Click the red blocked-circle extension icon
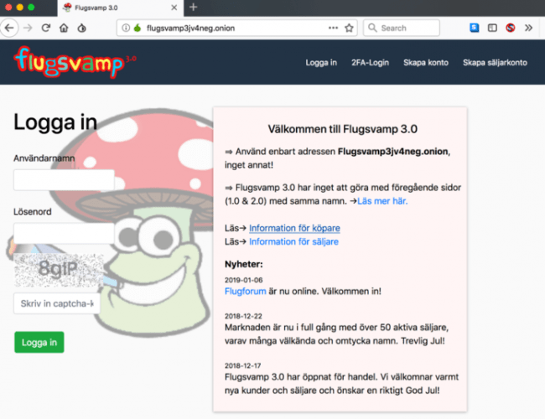The width and height of the screenshot is (545, 419). coord(510,28)
